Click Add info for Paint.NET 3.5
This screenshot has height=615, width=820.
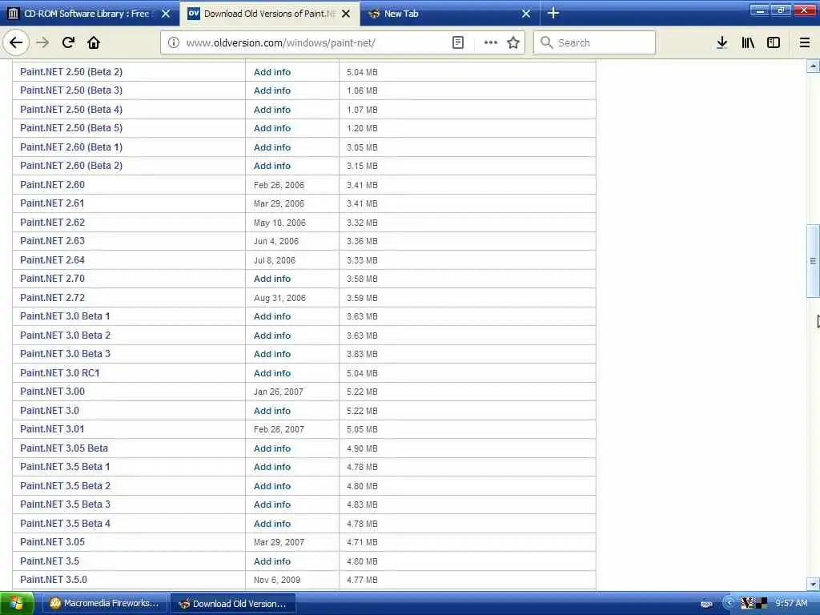click(x=272, y=561)
